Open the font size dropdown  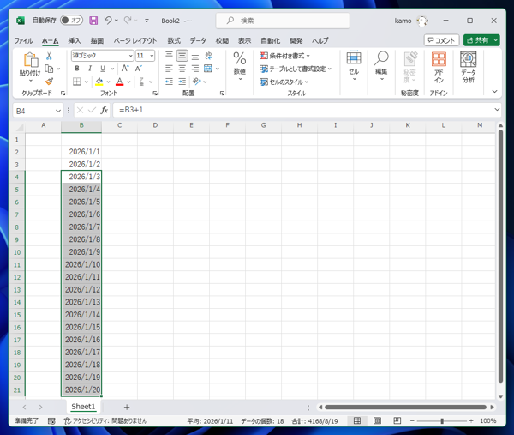[152, 56]
